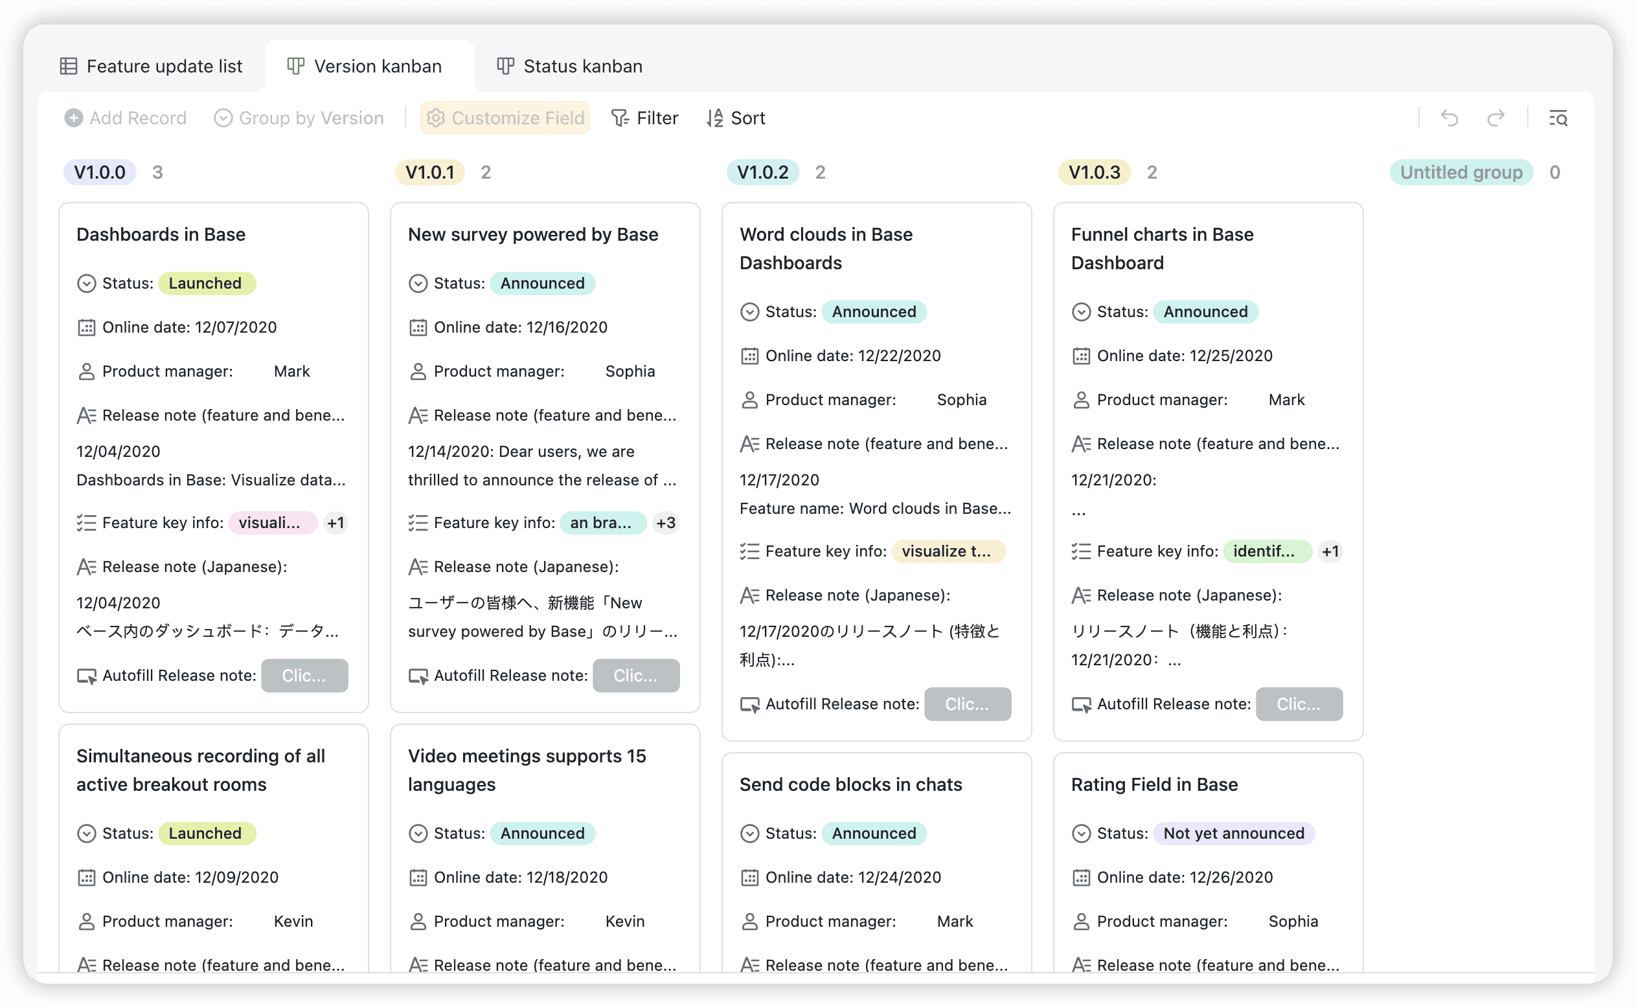Image resolution: width=1636 pixels, height=1007 pixels.
Task: Open the Group by Version dropdown
Action: tap(299, 118)
